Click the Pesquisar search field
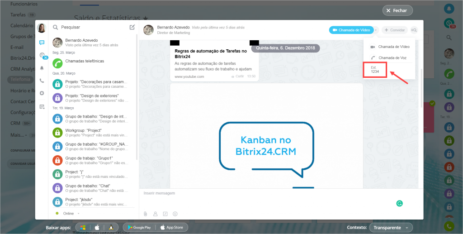 pos(91,27)
